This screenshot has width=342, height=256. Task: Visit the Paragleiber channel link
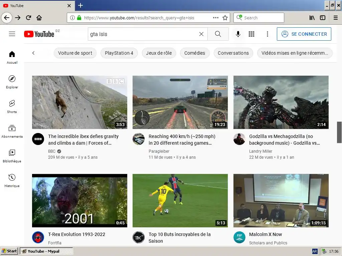(159, 151)
